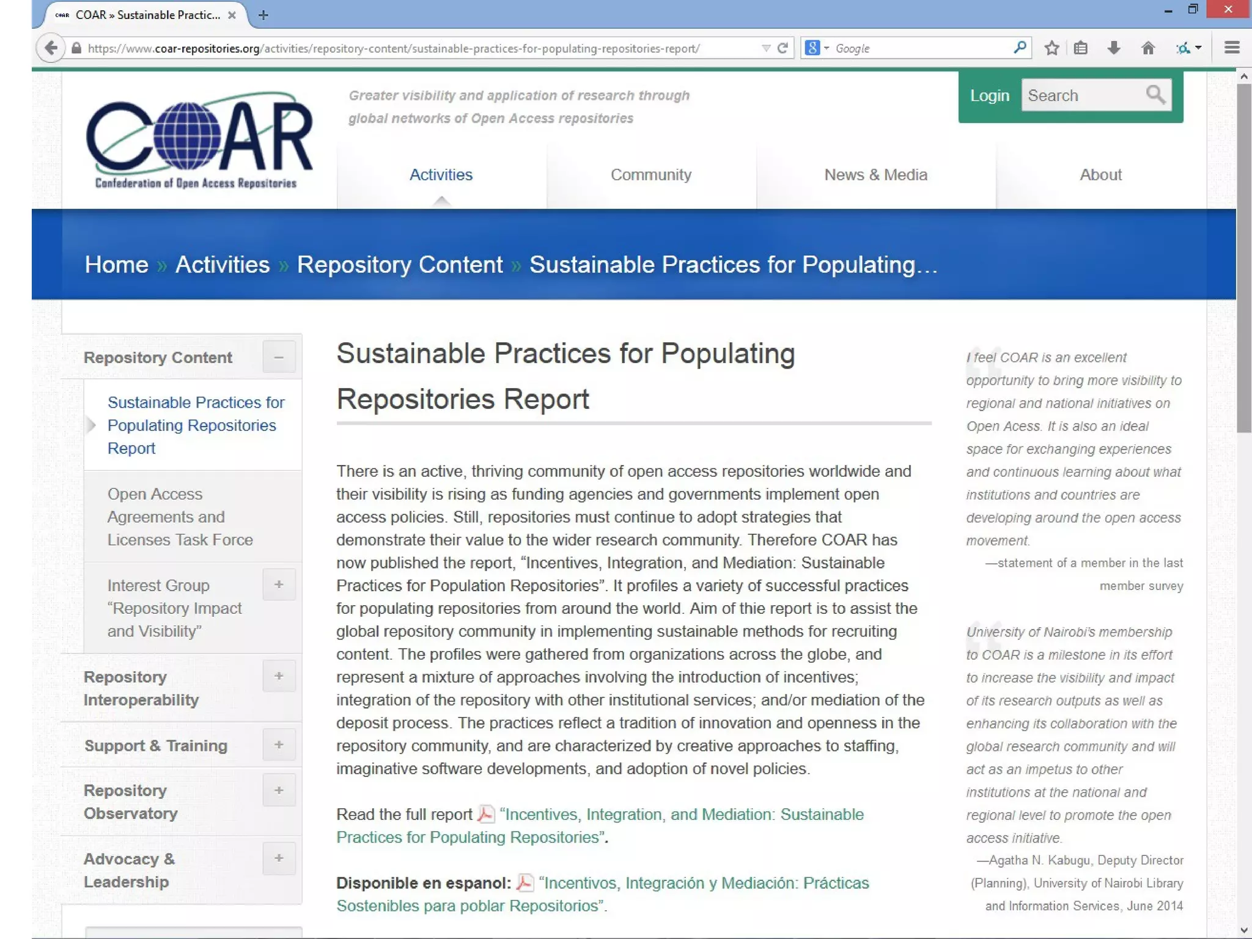
Task: Open the Community navigation tab
Action: tap(650, 175)
